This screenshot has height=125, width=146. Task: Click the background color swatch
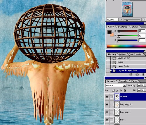tap(112, 35)
